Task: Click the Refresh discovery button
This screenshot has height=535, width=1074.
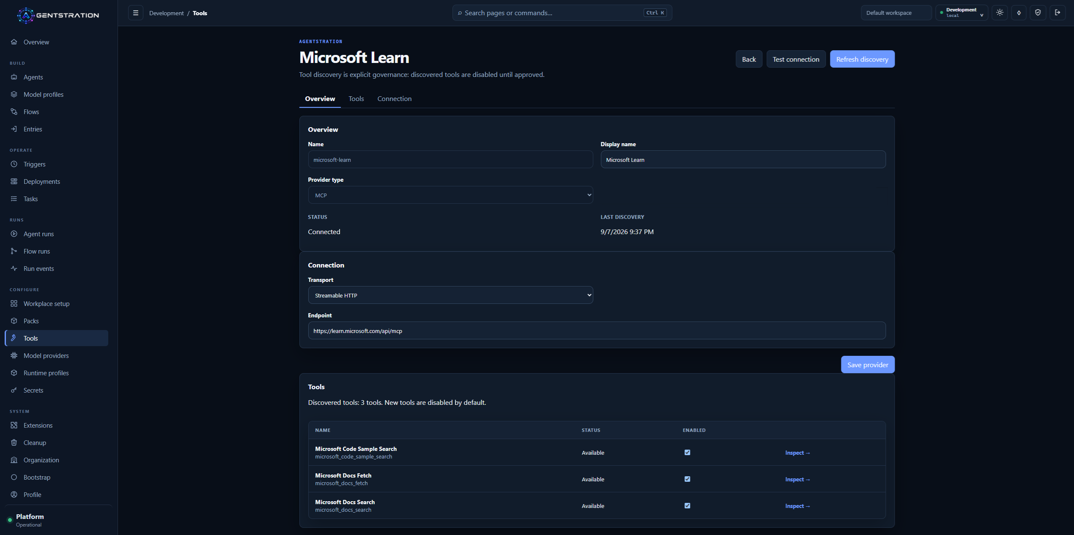Action: click(x=862, y=59)
